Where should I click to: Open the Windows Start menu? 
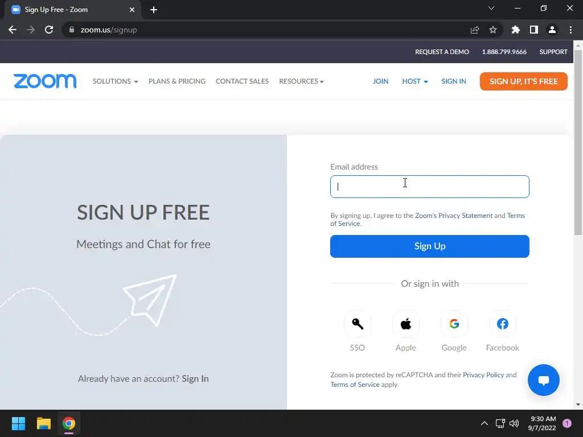[x=18, y=423]
